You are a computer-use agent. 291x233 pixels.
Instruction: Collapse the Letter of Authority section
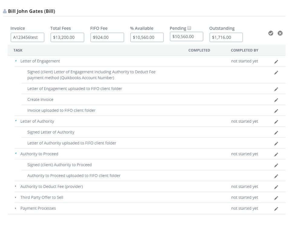click(x=16, y=121)
